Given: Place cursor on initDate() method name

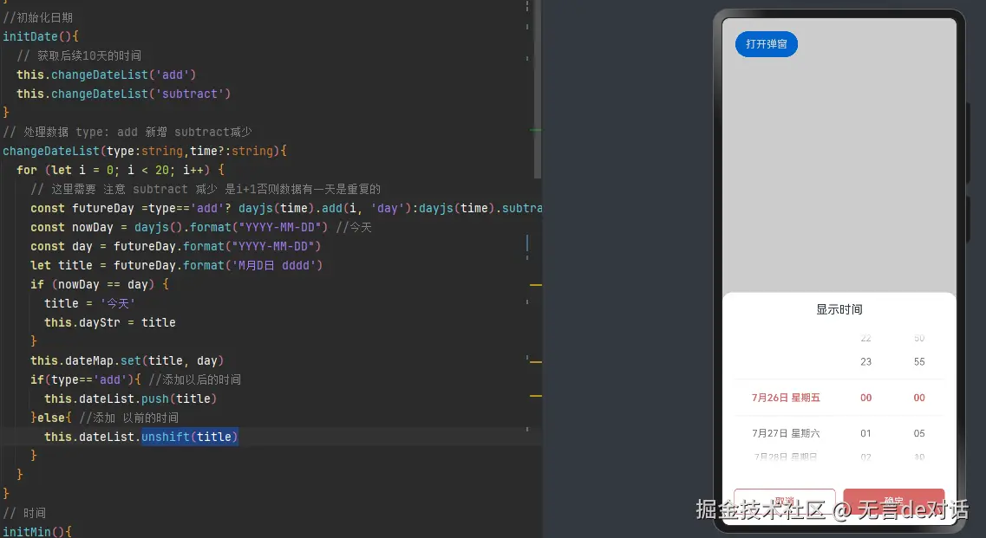Looking at the screenshot, I should [x=30, y=36].
